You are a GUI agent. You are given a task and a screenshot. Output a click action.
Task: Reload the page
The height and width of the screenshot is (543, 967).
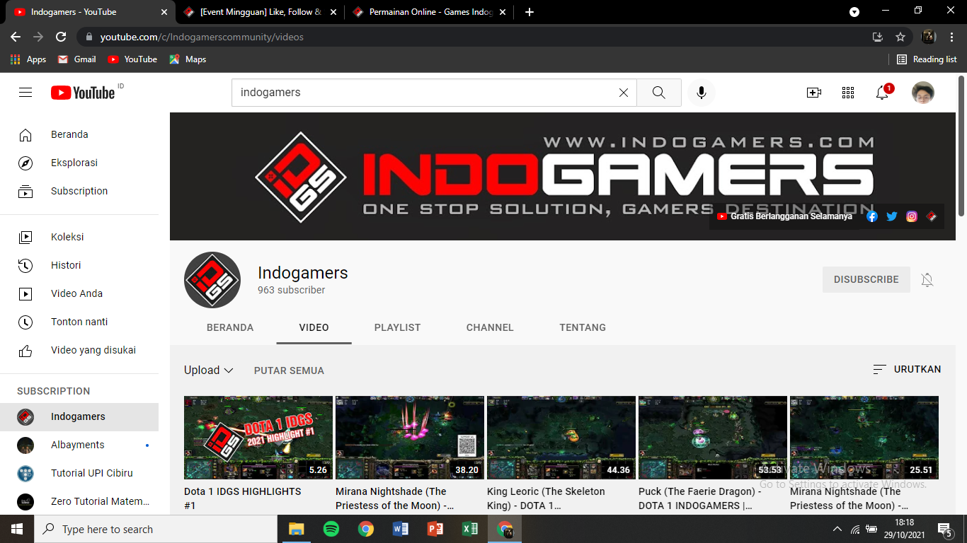(61, 37)
